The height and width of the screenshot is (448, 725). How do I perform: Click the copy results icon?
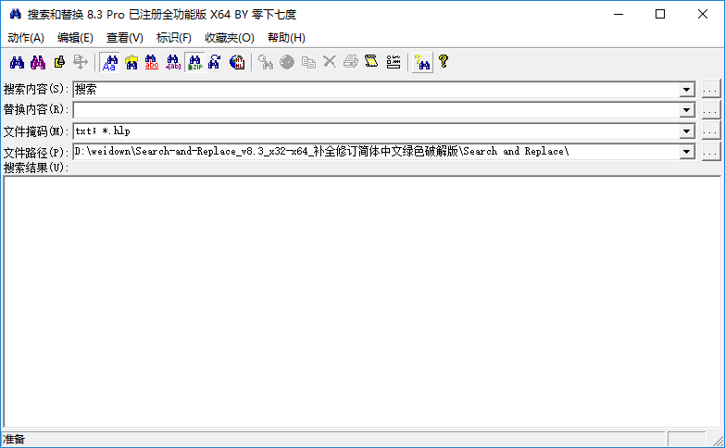[x=308, y=62]
